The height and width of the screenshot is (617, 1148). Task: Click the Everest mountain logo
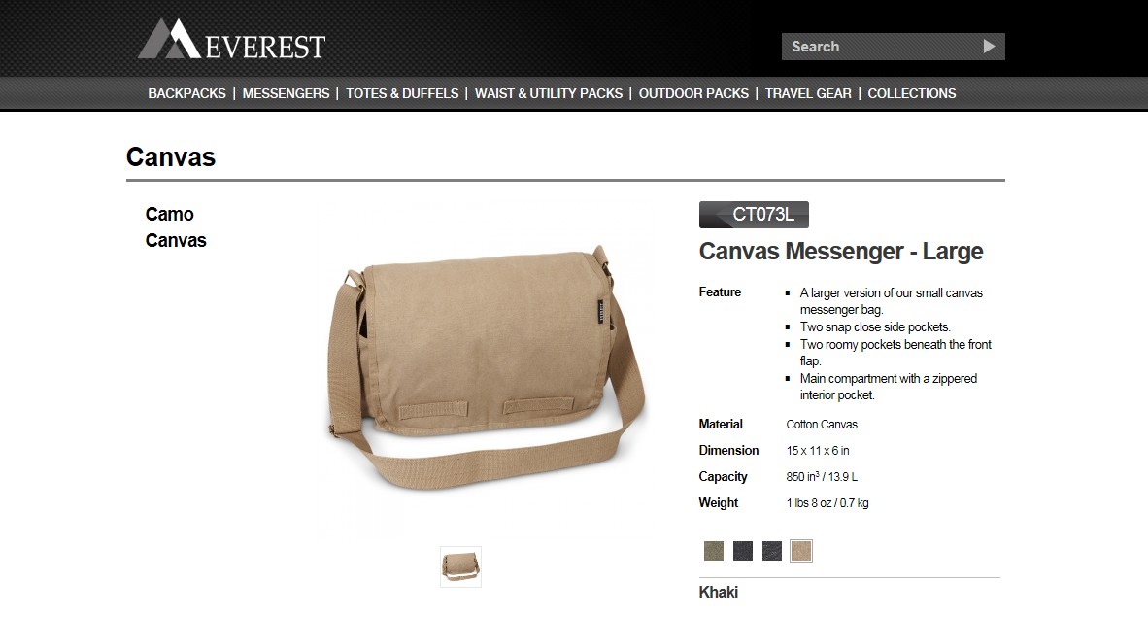231,40
